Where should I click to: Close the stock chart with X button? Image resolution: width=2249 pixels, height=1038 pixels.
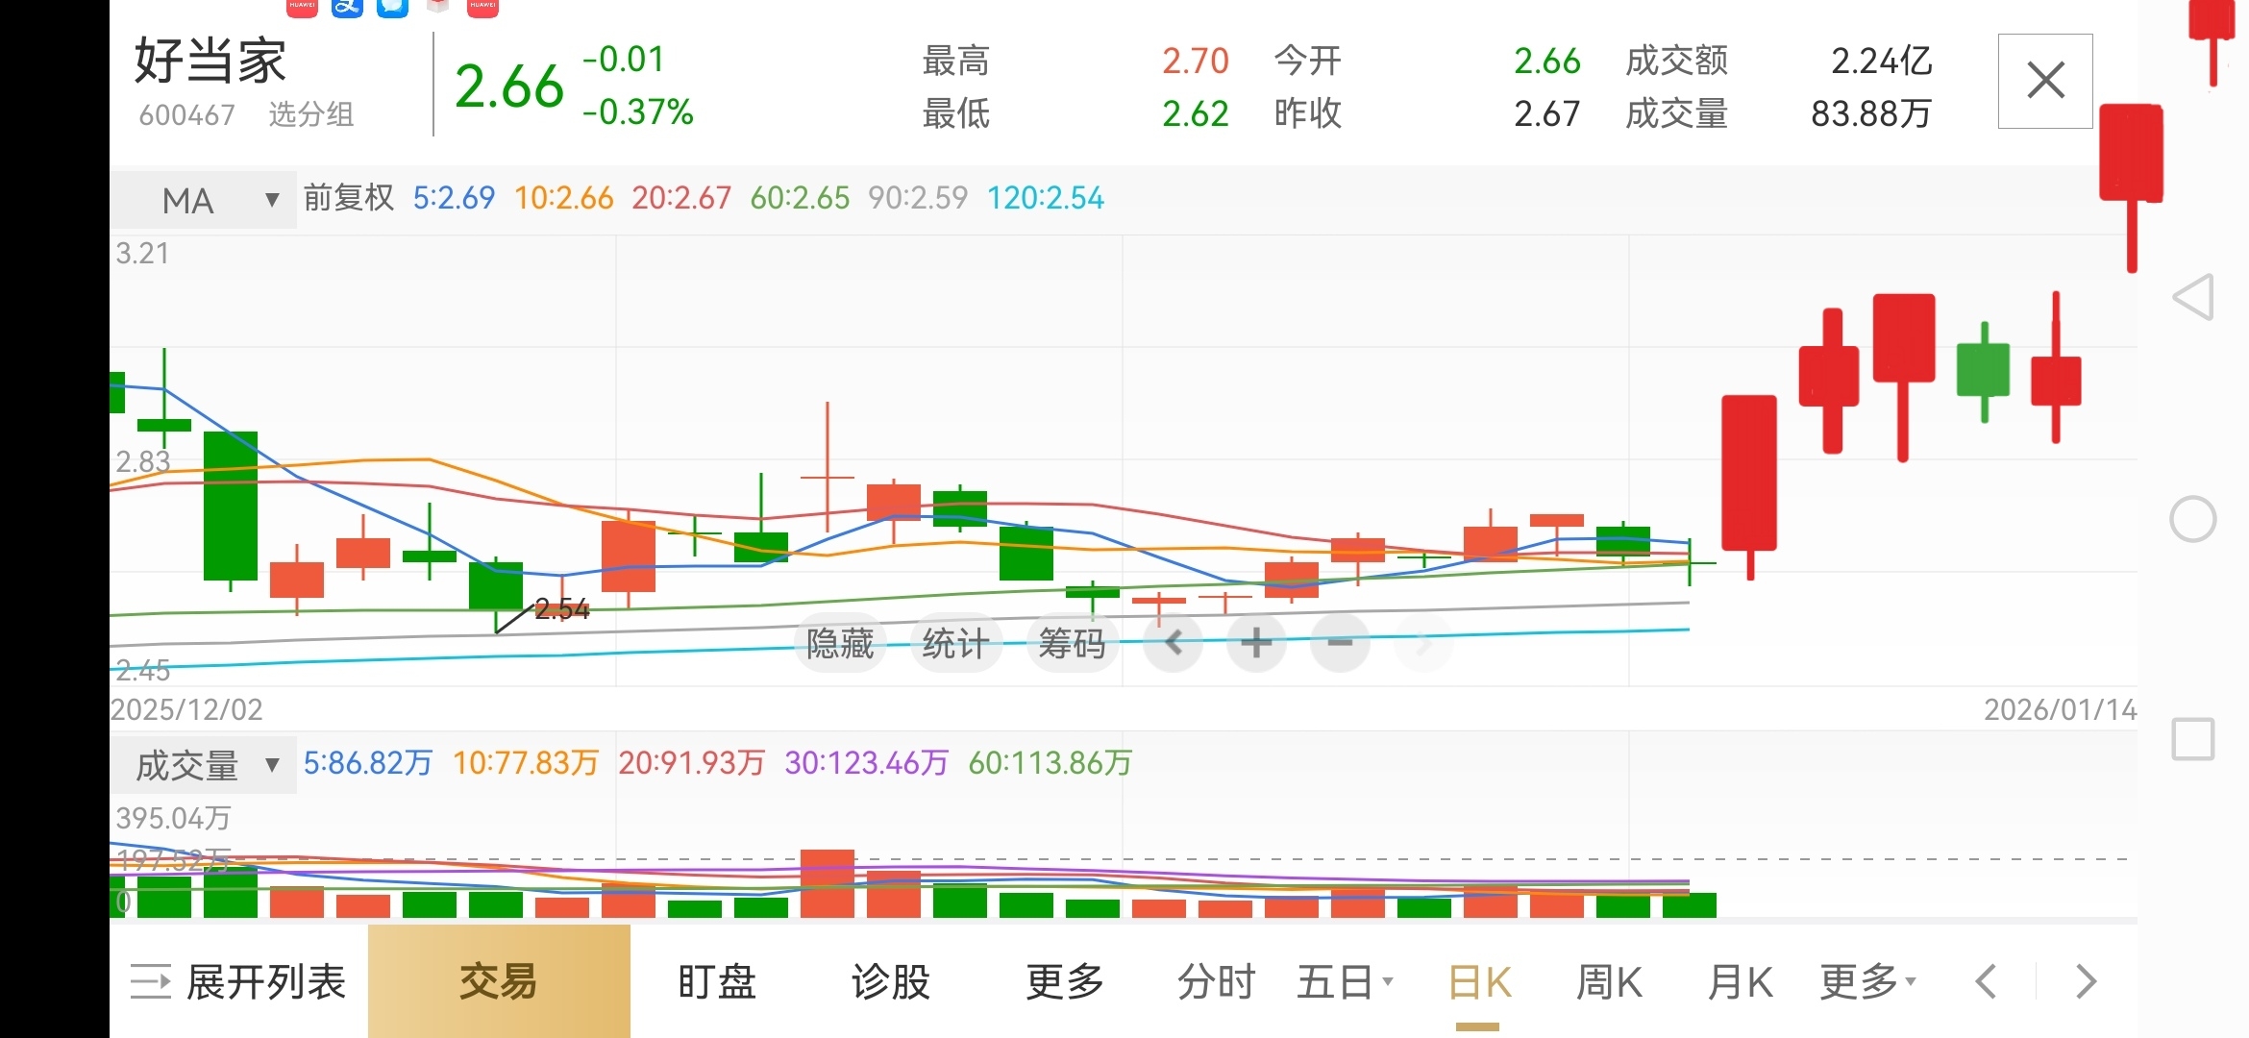[2045, 81]
